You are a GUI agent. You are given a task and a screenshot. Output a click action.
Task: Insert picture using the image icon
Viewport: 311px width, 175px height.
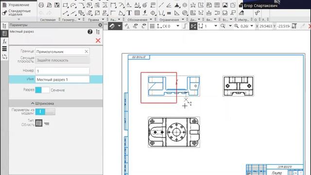coord(225,5)
